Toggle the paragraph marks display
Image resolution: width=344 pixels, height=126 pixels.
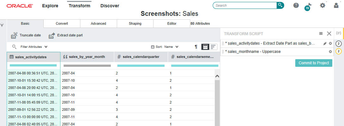(x=196, y=47)
